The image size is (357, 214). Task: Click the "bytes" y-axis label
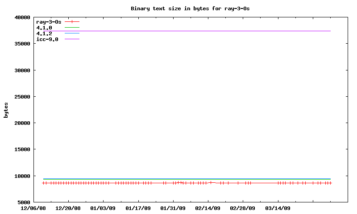coord(6,110)
